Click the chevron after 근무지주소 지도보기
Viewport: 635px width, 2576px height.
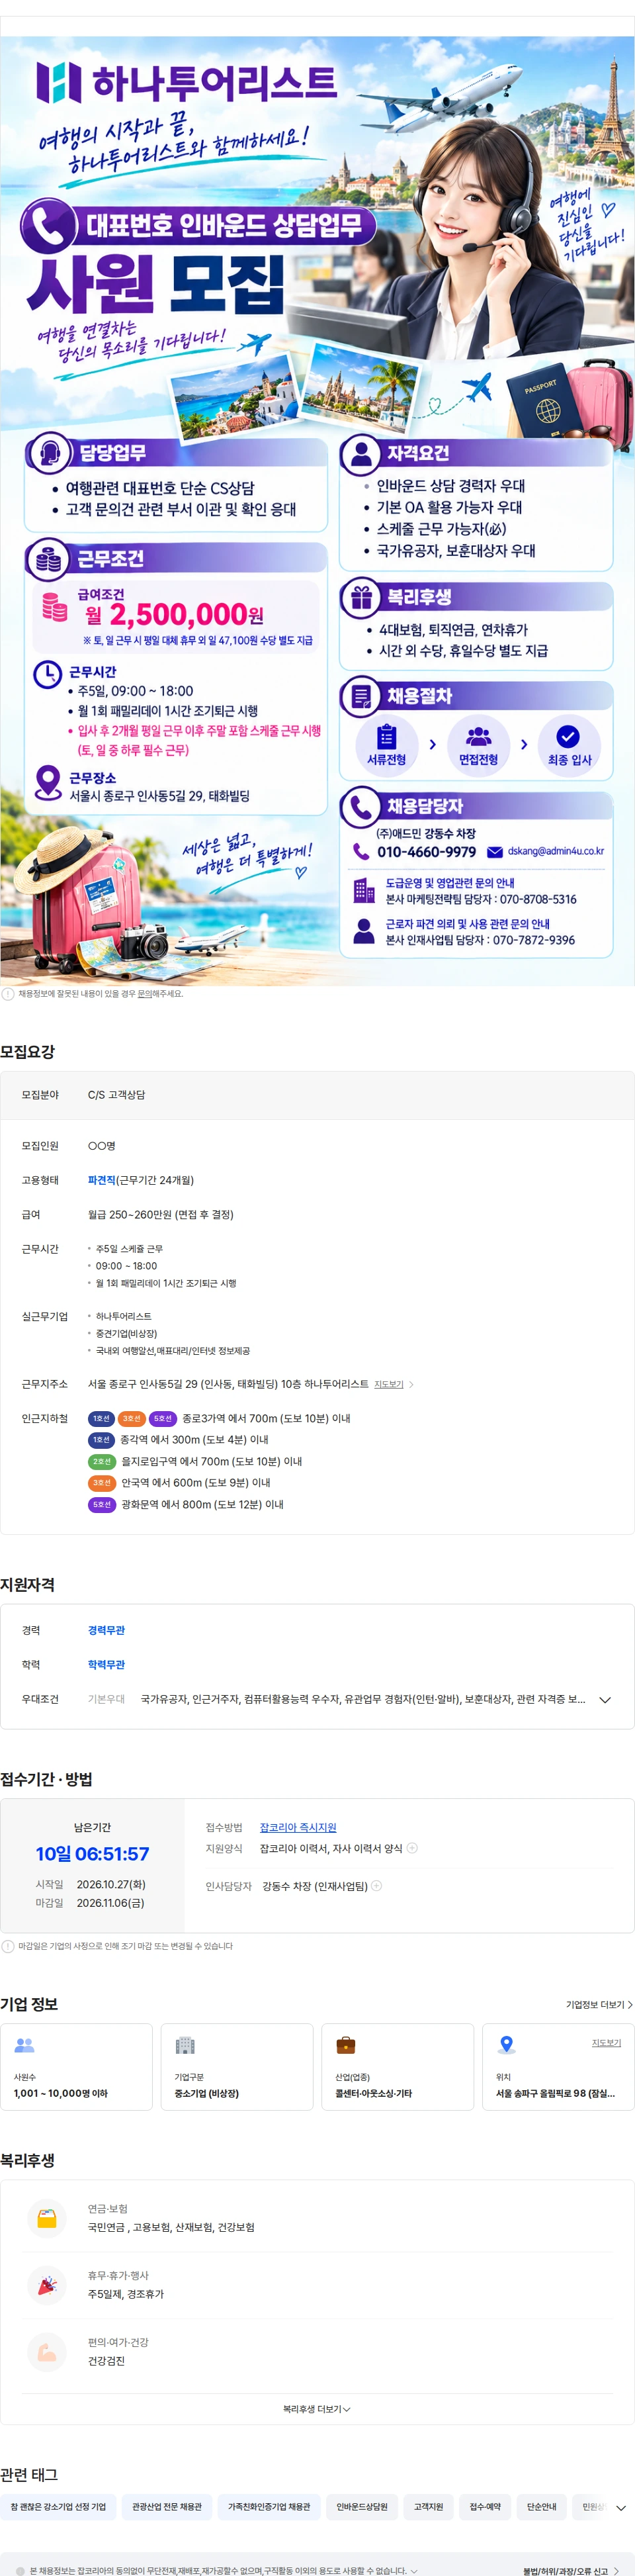tap(411, 1384)
